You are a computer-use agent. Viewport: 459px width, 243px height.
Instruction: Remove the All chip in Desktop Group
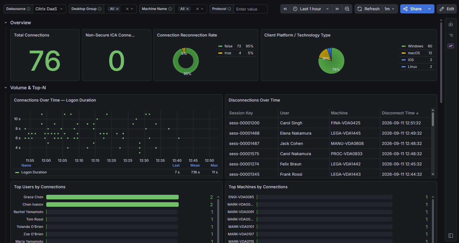click(x=117, y=9)
